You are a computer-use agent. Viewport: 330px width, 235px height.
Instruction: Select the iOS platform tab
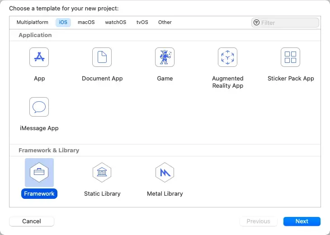click(63, 22)
